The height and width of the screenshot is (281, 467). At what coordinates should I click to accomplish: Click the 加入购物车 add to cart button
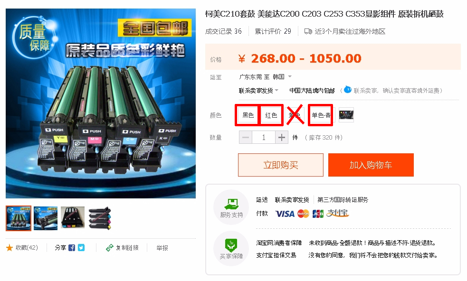[371, 165]
